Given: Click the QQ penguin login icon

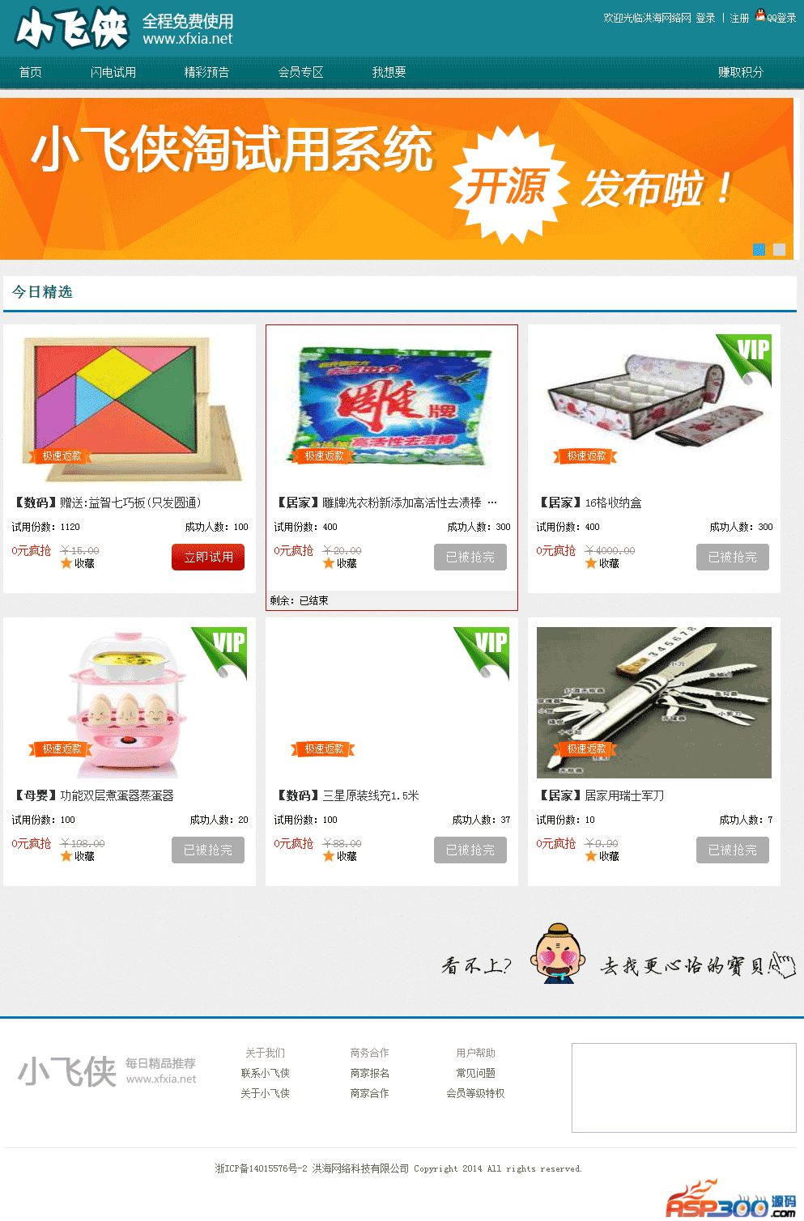Looking at the screenshot, I should click(x=760, y=15).
